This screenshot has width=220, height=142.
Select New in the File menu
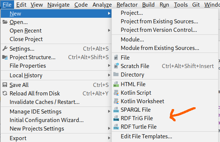pos(56,14)
